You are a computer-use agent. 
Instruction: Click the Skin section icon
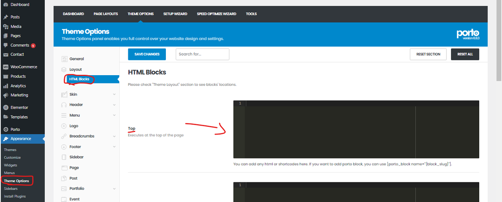tap(64, 94)
